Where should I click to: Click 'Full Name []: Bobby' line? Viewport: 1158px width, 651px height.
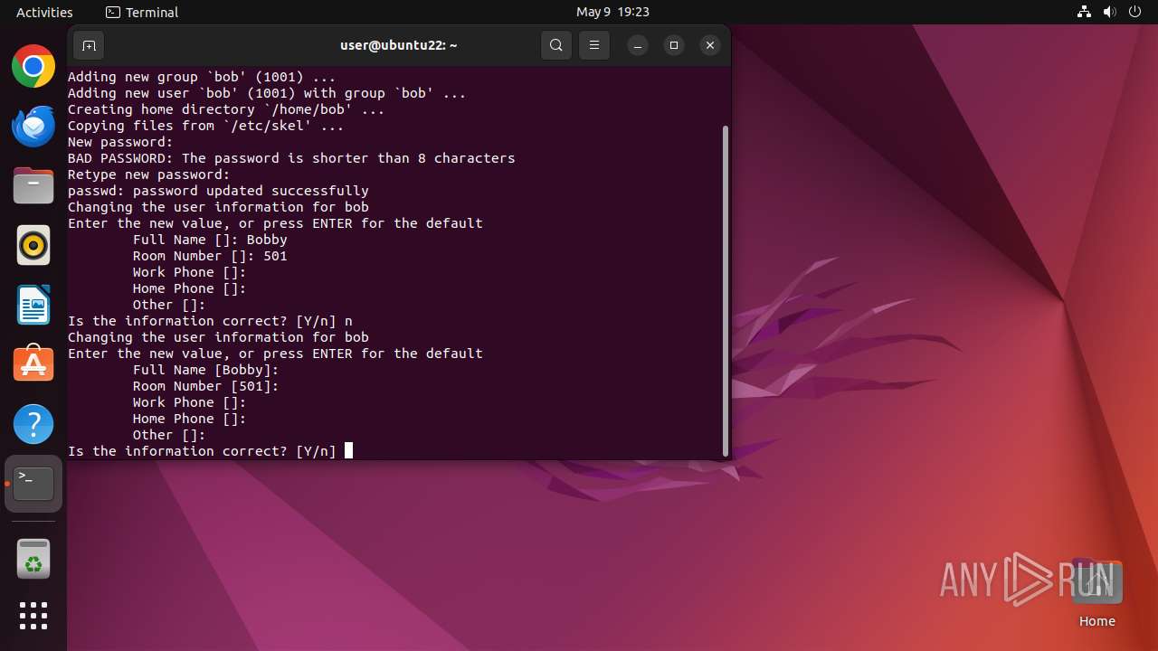tap(210, 240)
